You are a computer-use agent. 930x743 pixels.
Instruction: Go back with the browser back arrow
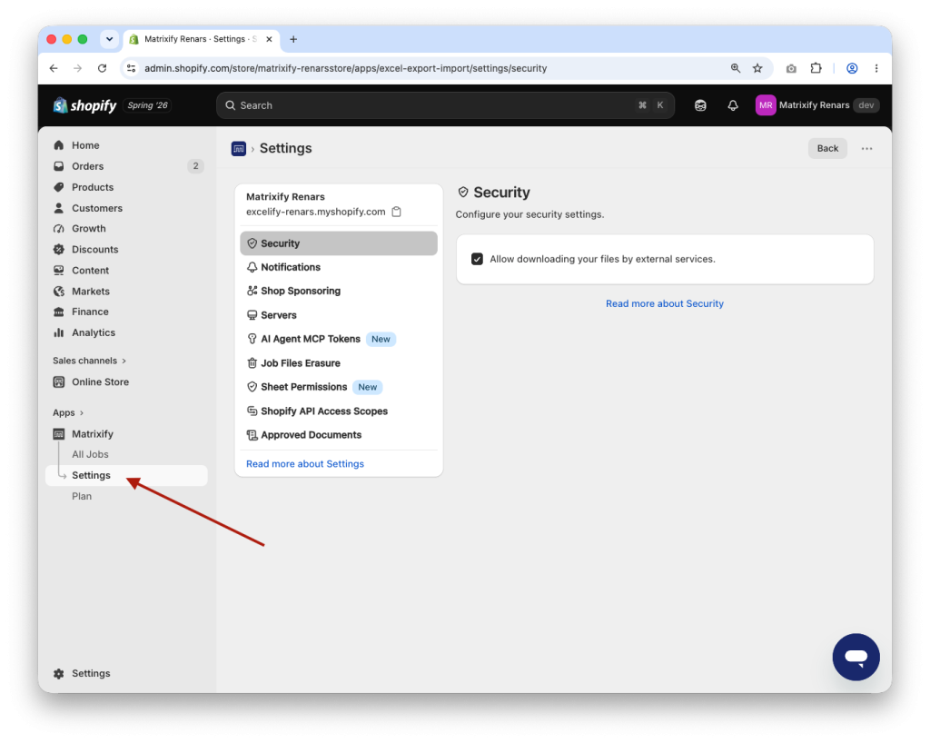tap(54, 68)
